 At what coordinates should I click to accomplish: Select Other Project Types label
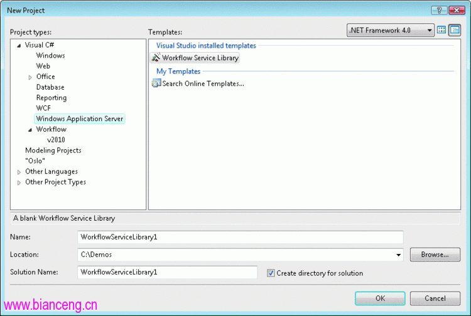click(x=55, y=182)
